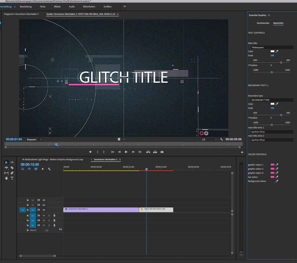This screenshot has height=263, width=297.
Task: Click the Add Marker button in monitor
Action: (x=90, y=152)
